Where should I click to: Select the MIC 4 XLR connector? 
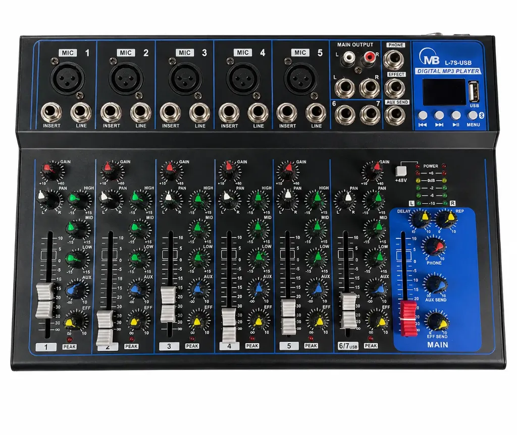tap(243, 78)
